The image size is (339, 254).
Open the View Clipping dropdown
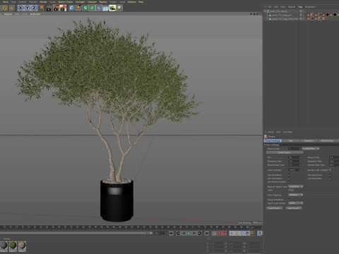pos(296,195)
